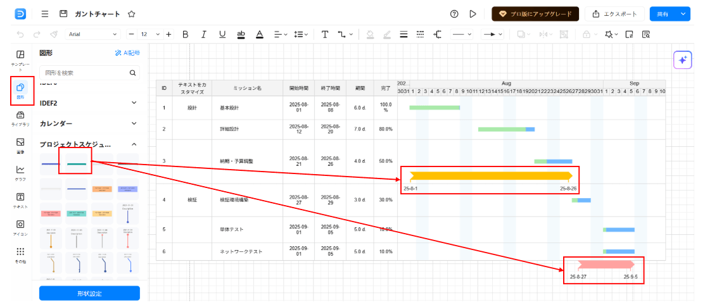This screenshot has width=705, height=307.
Task: Switch to the テンプレート sidebar tab
Action: (x=20, y=59)
